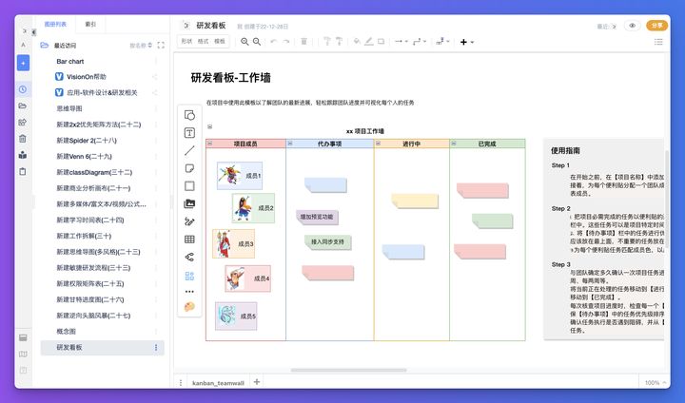Image resolution: width=685 pixels, height=403 pixels.
Task: Open 思维导图 in the list
Action: point(69,108)
